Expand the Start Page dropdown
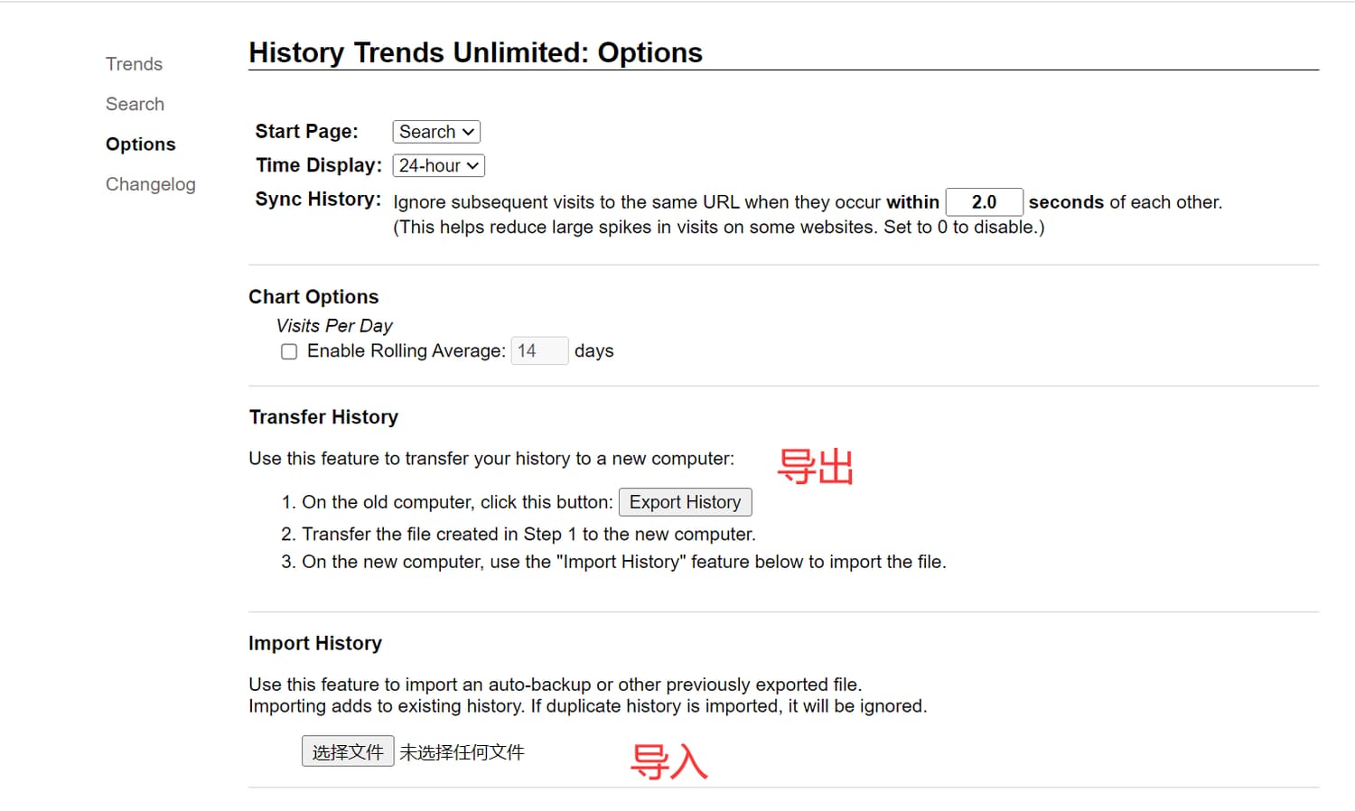This screenshot has height=811, width=1355. [x=436, y=132]
